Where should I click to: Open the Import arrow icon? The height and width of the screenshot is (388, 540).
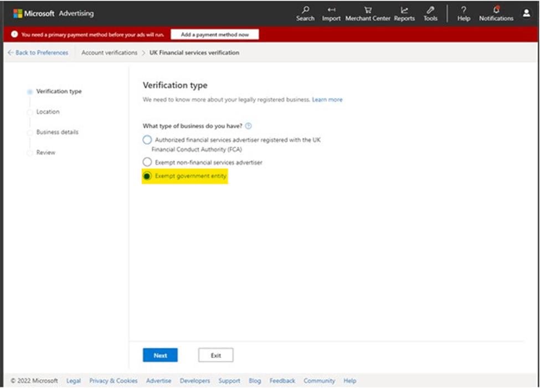click(x=331, y=10)
